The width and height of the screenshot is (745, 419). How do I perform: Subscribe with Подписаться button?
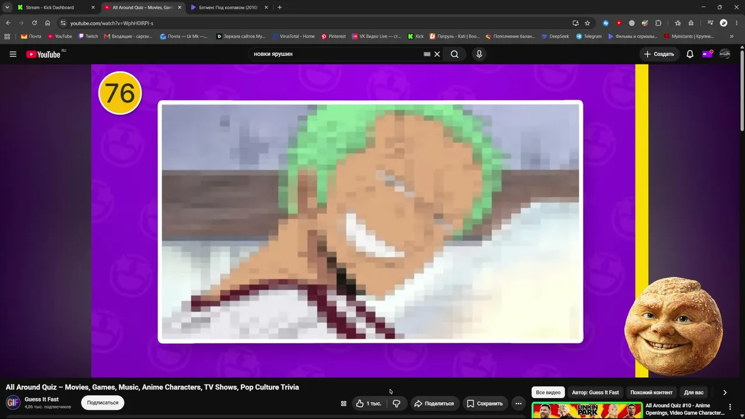pyautogui.click(x=102, y=403)
